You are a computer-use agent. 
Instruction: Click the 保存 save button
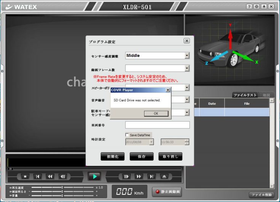[x=142, y=156]
